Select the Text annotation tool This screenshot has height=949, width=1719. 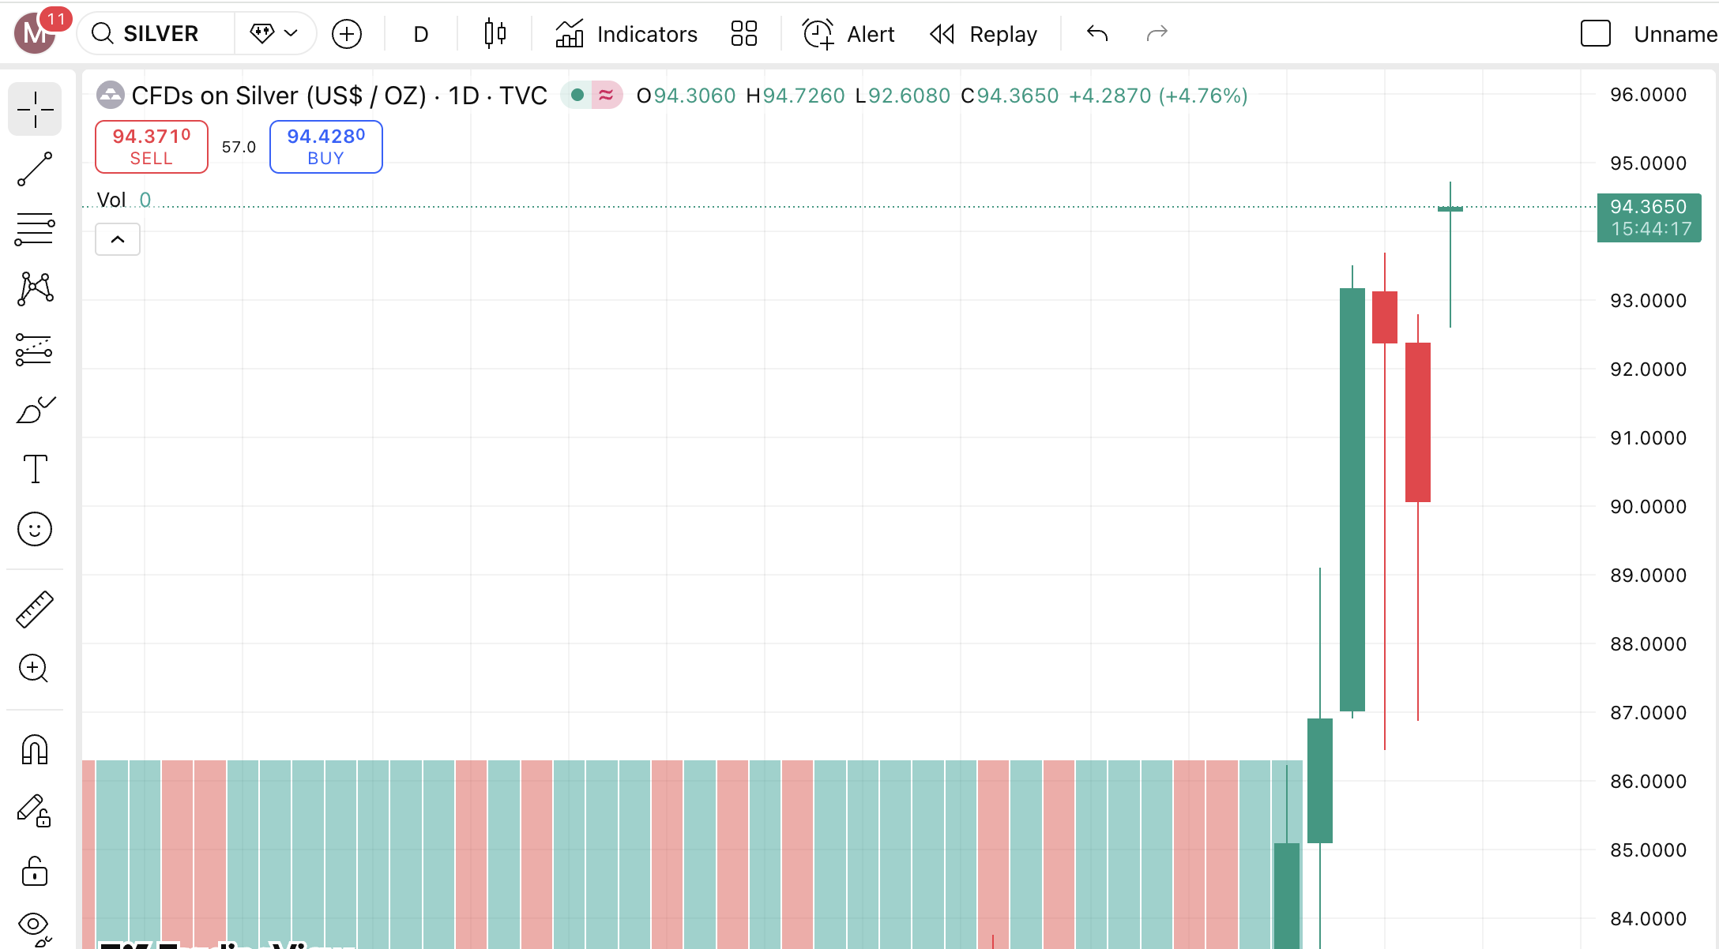pyautogui.click(x=35, y=469)
